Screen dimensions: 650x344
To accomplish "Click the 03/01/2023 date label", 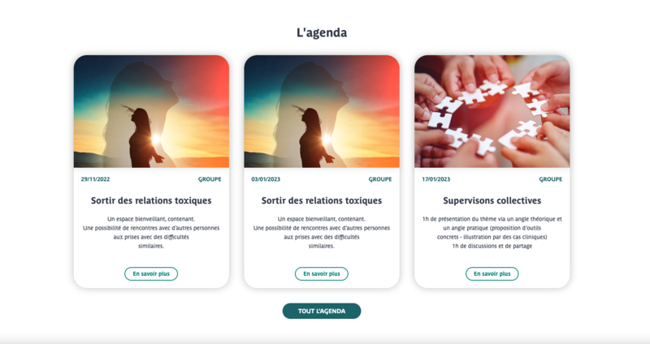I will click(x=266, y=179).
